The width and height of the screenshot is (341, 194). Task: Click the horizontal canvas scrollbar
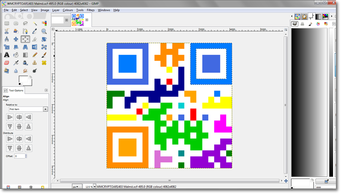click(170, 180)
